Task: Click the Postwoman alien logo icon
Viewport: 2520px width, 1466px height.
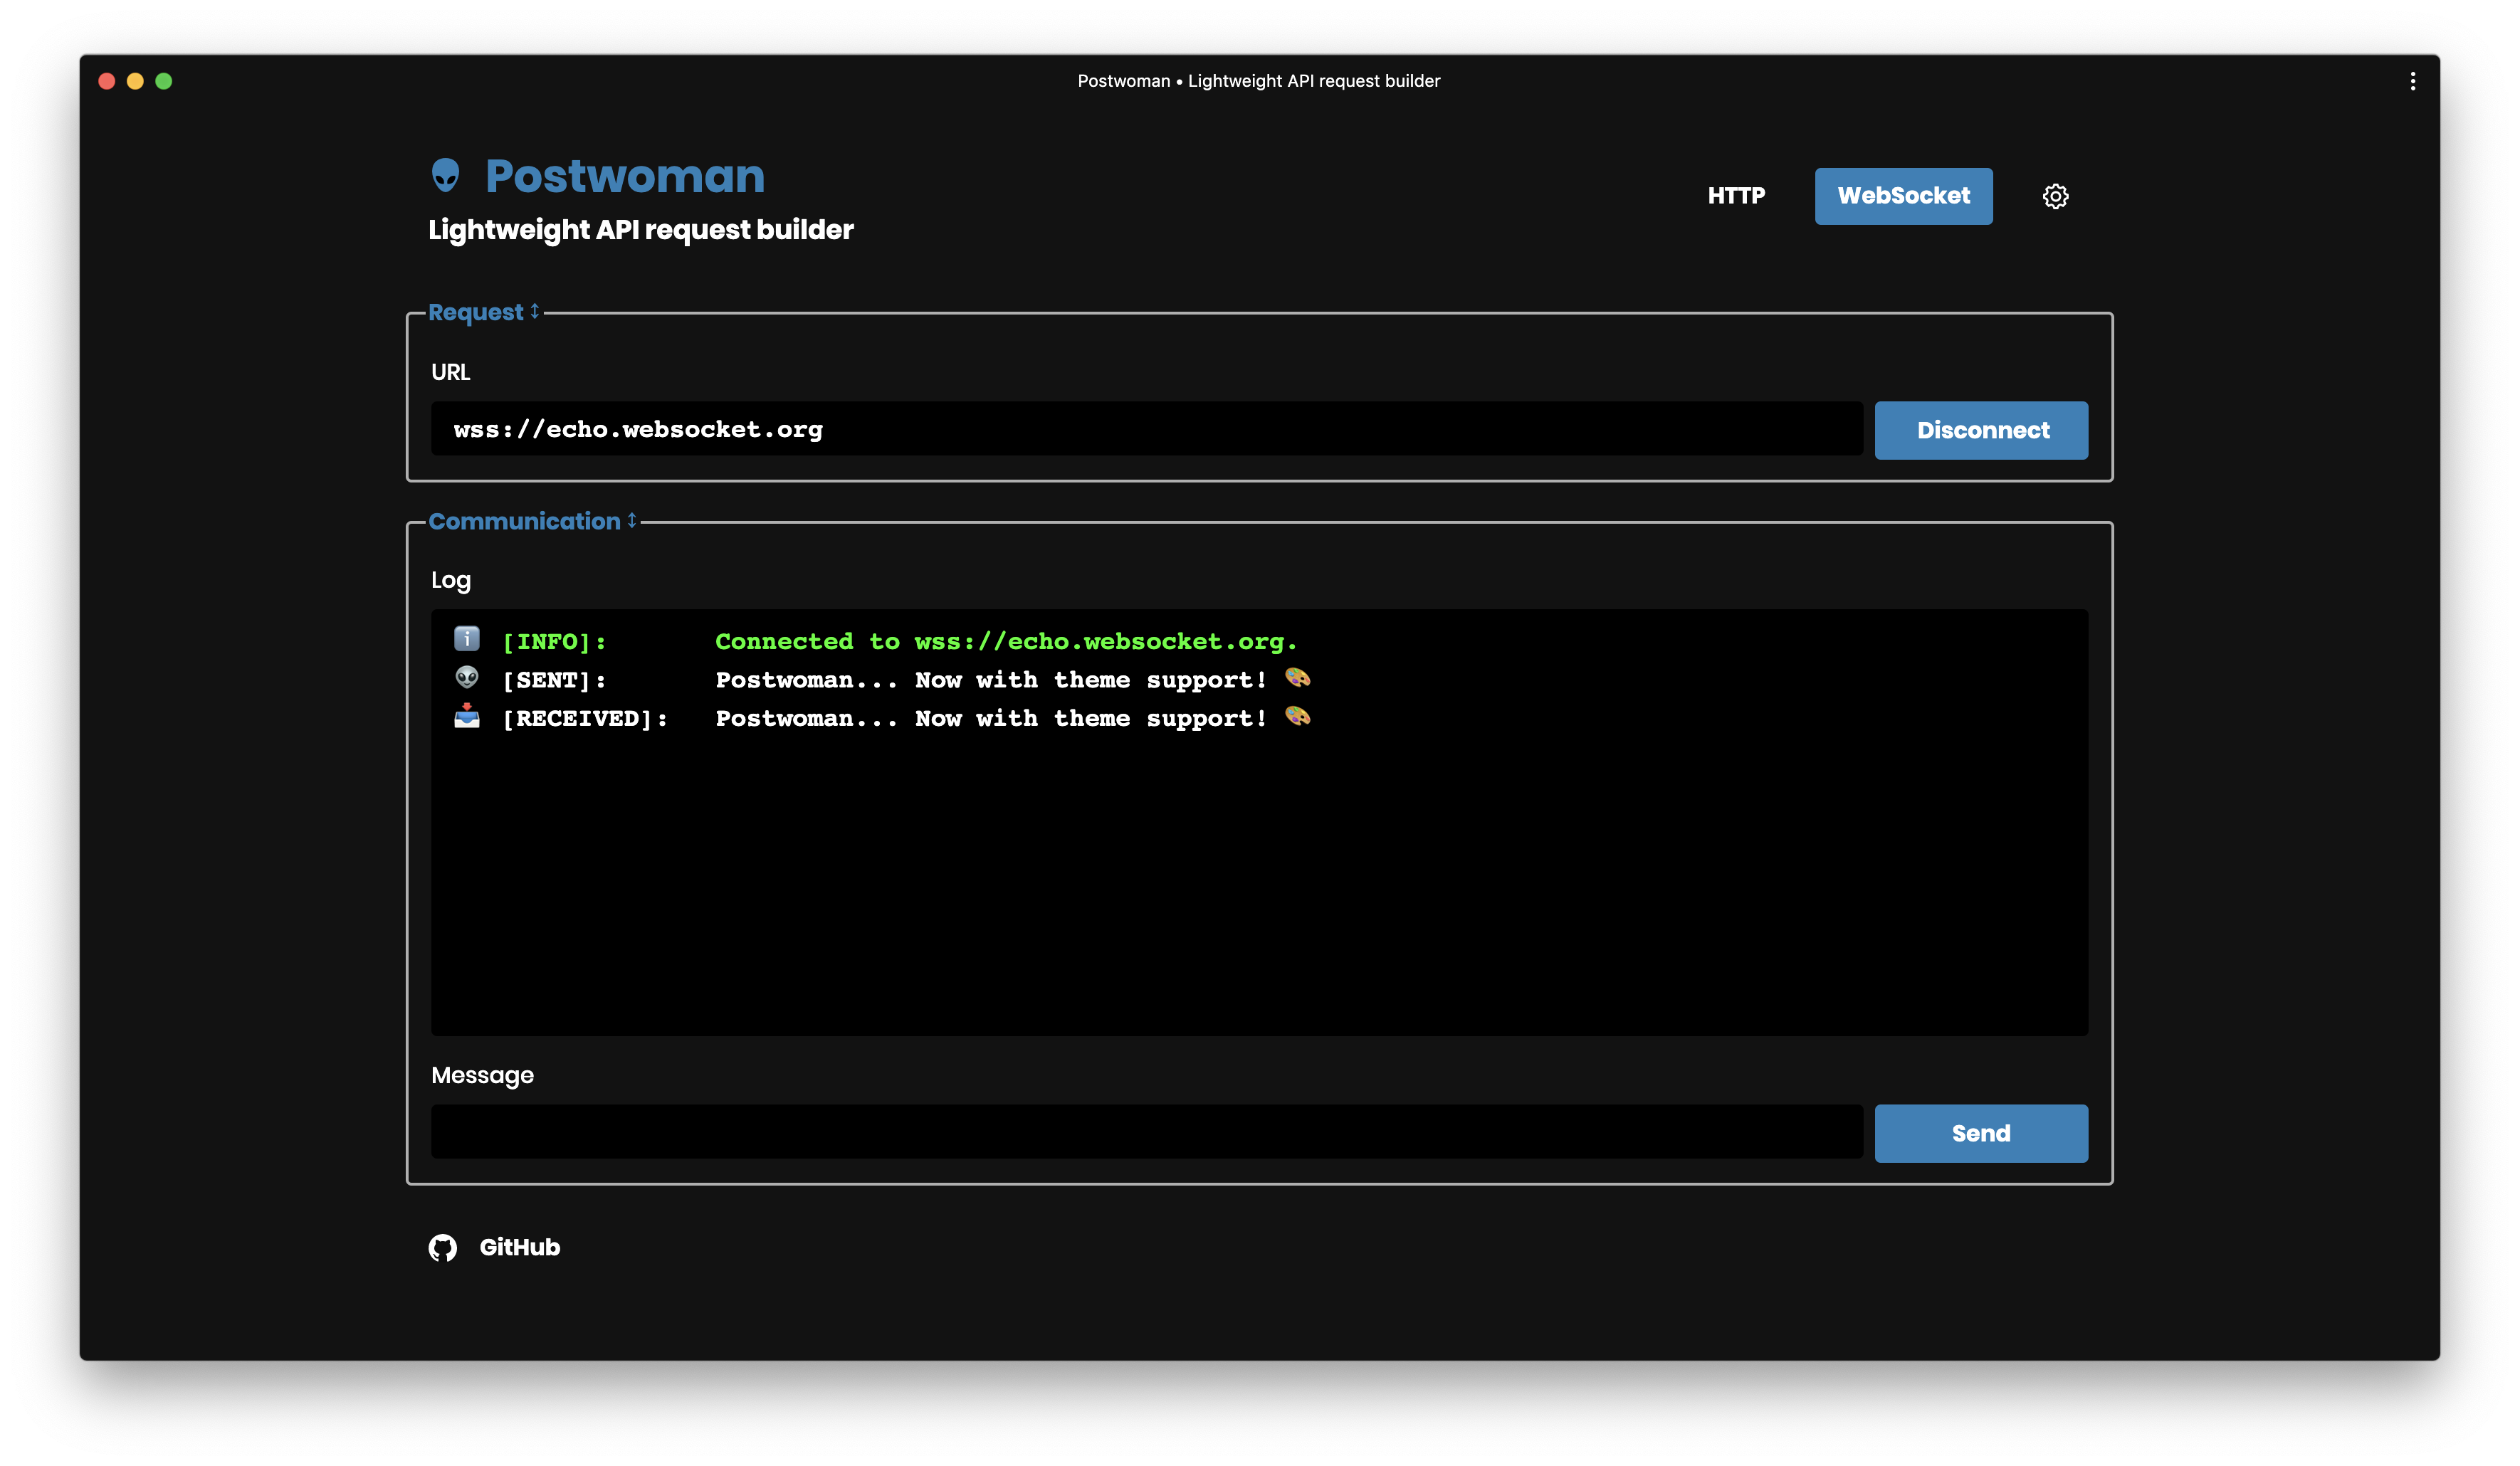Action: coord(445,175)
